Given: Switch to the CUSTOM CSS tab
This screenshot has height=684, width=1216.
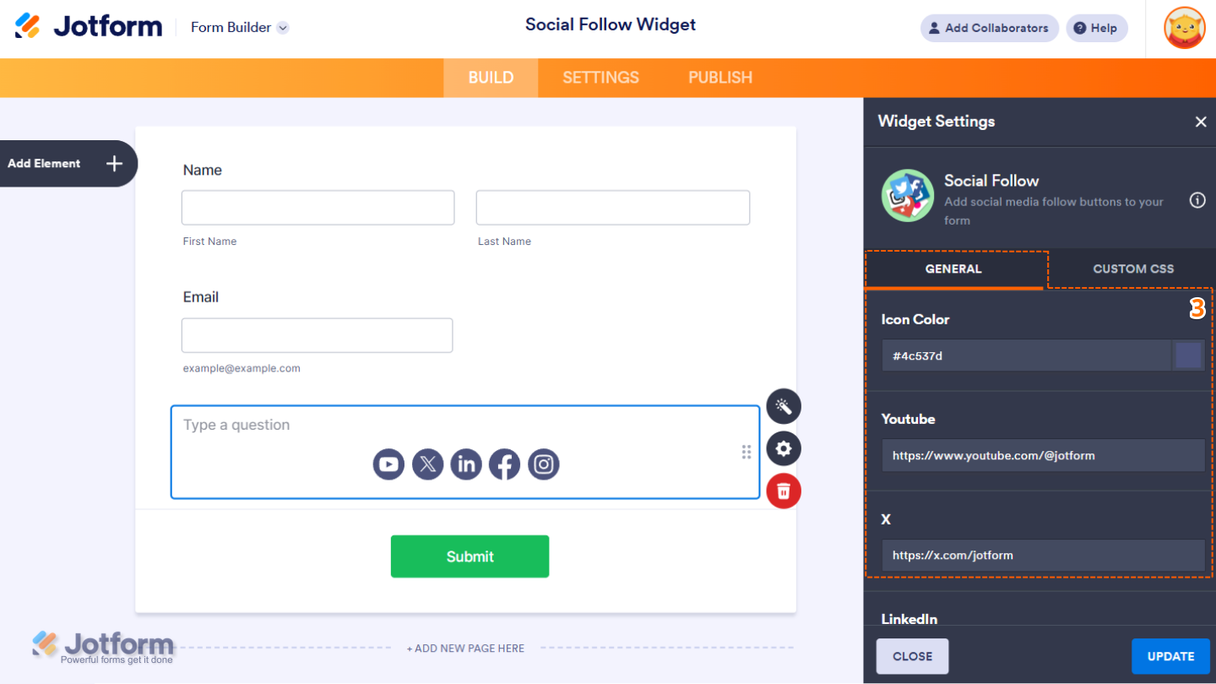Looking at the screenshot, I should [1132, 269].
